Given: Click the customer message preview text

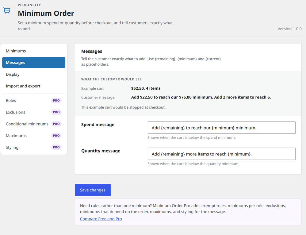Looking at the screenshot, I should [201, 97].
